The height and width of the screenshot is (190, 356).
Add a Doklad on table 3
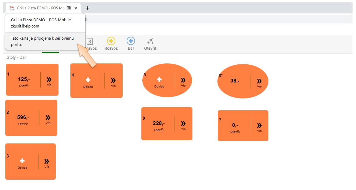22,162
